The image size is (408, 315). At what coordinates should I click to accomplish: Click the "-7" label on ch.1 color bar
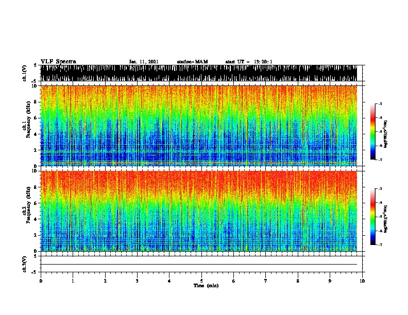380,160
